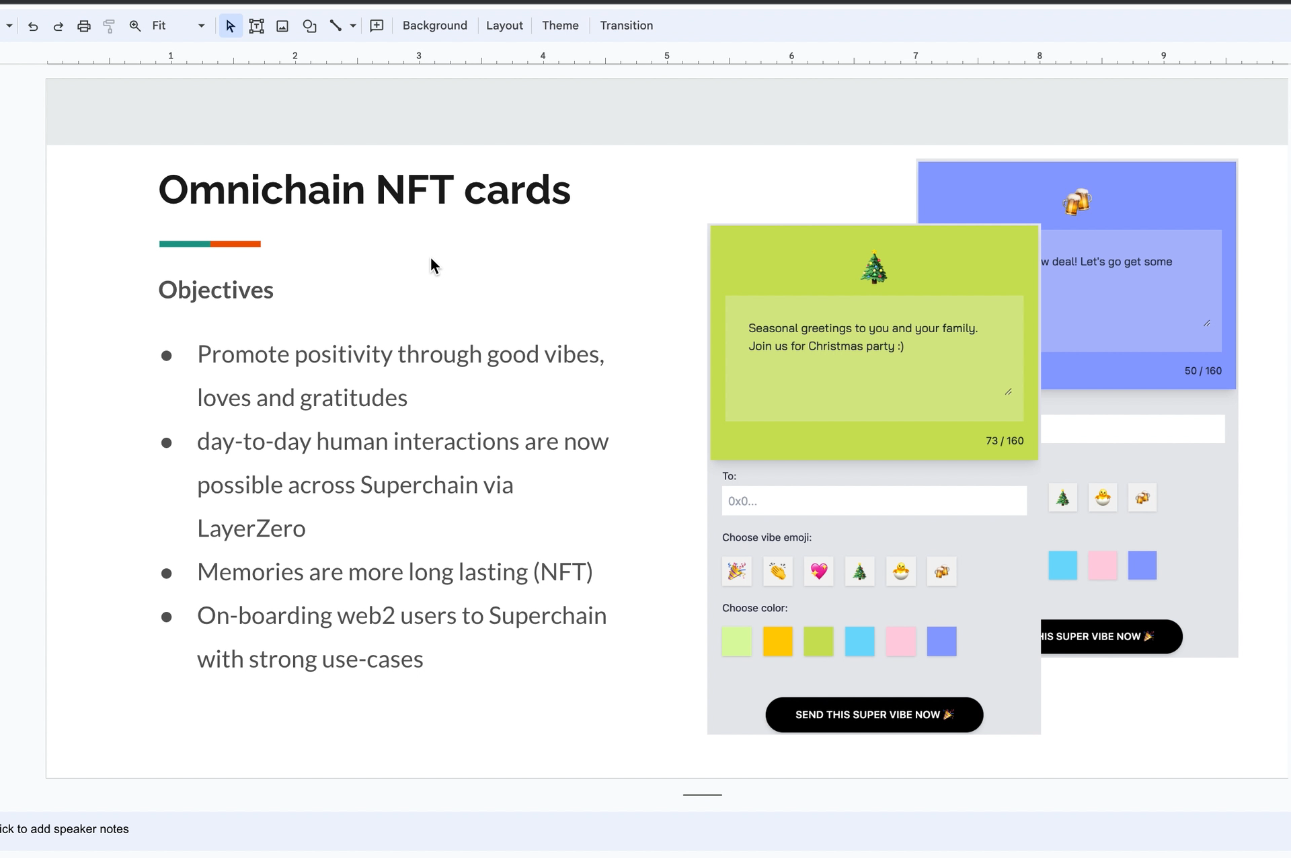Click the Zoom magnifier icon
The image size is (1291, 858).
pos(135,26)
